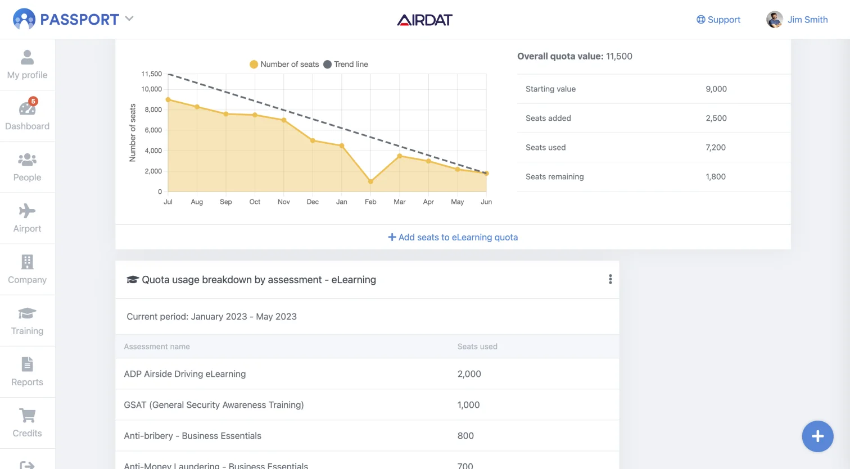Screen dimensions: 850x469
Task: Open the Company building icon section
Action: coord(27,269)
